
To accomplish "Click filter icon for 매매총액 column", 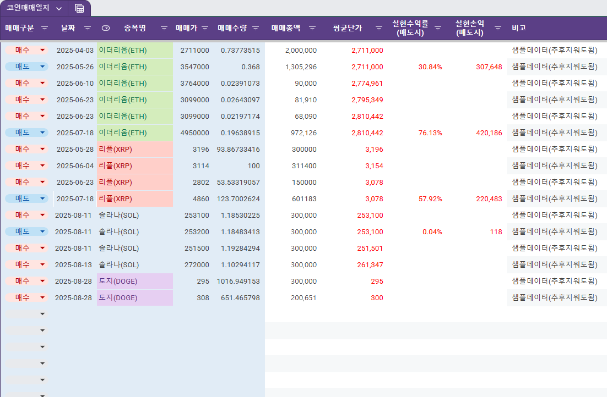I will click(312, 28).
